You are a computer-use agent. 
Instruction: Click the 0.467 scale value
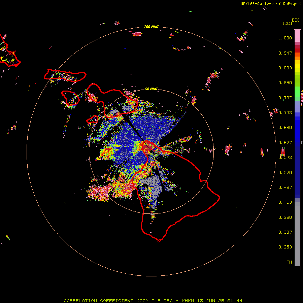coord(285,188)
